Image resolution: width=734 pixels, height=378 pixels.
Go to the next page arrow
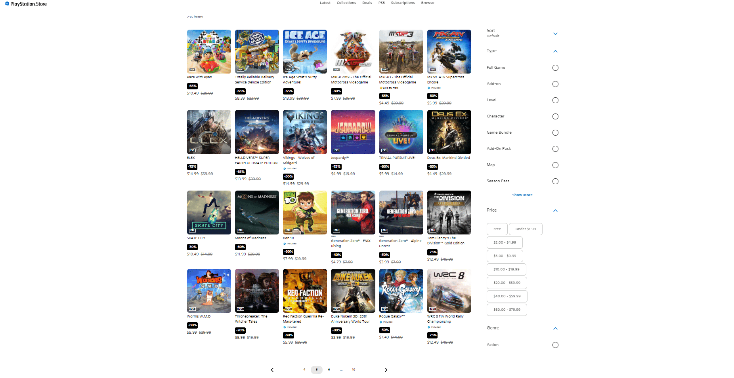pos(386,370)
